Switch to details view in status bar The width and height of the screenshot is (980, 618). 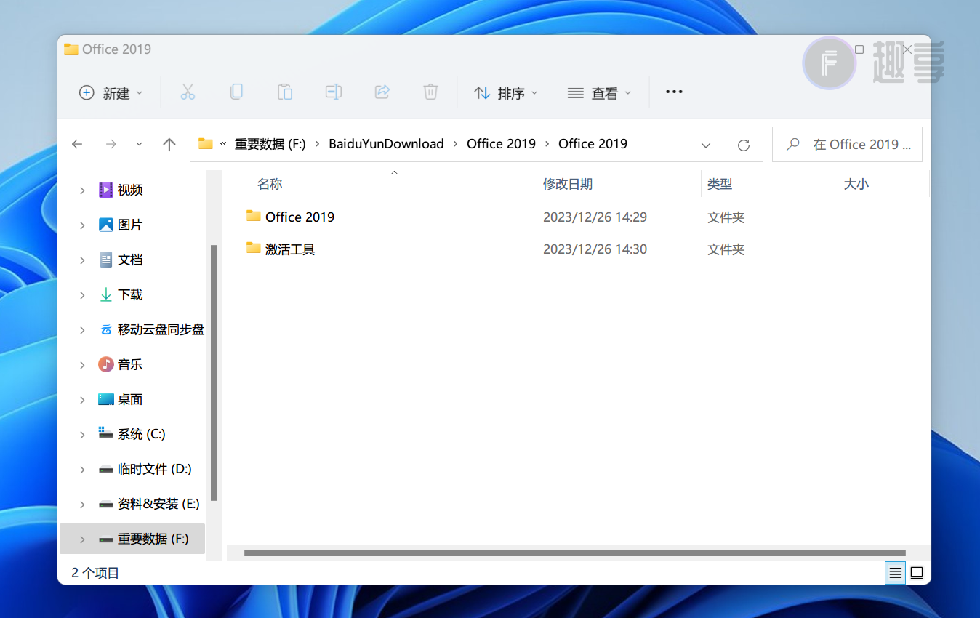pyautogui.click(x=896, y=573)
